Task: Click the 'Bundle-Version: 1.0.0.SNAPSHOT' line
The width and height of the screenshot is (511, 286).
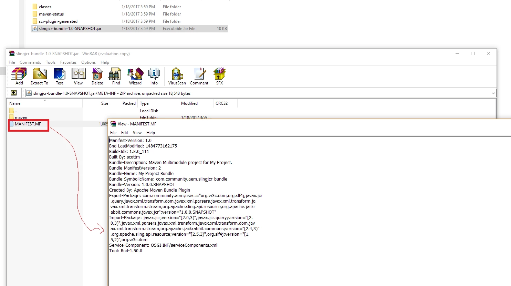Action: 142,185
